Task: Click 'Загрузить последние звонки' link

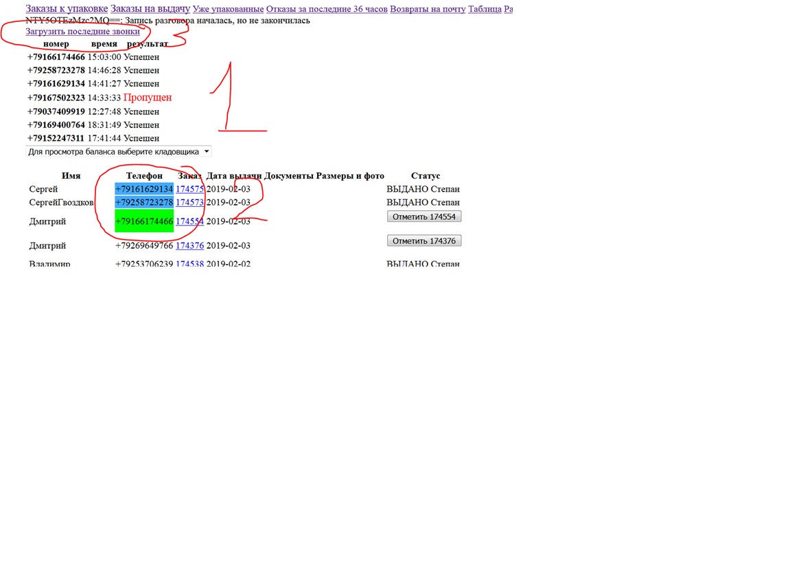Action: tap(82, 32)
